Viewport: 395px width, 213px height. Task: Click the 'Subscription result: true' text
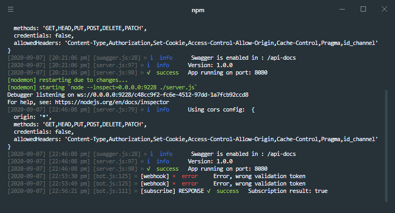coord(288,191)
